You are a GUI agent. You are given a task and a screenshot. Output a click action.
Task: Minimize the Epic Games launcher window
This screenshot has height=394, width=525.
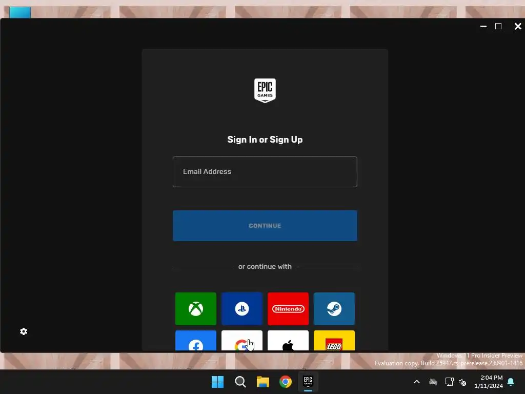click(x=483, y=26)
